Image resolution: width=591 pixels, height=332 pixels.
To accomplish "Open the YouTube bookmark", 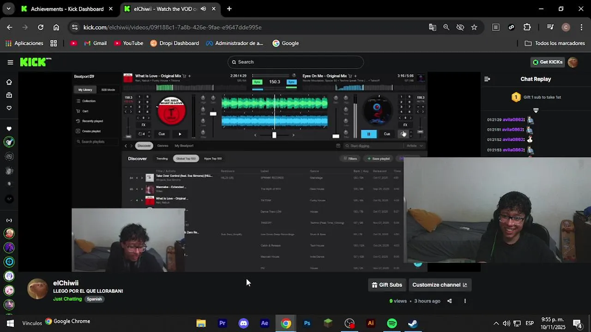I will tap(128, 43).
